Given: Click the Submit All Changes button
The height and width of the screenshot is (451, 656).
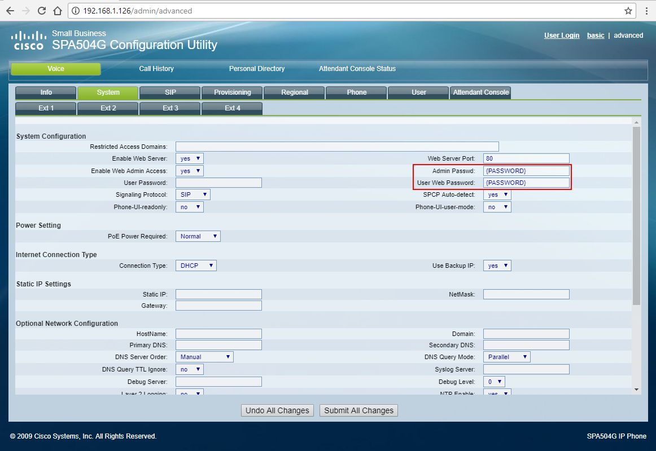Looking at the screenshot, I should point(358,410).
